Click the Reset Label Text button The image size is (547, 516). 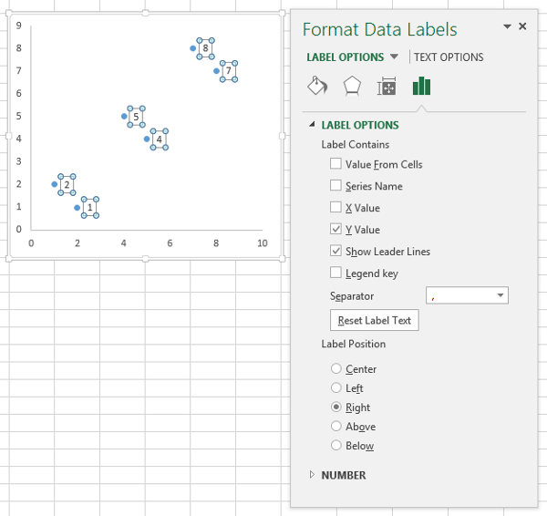[374, 320]
